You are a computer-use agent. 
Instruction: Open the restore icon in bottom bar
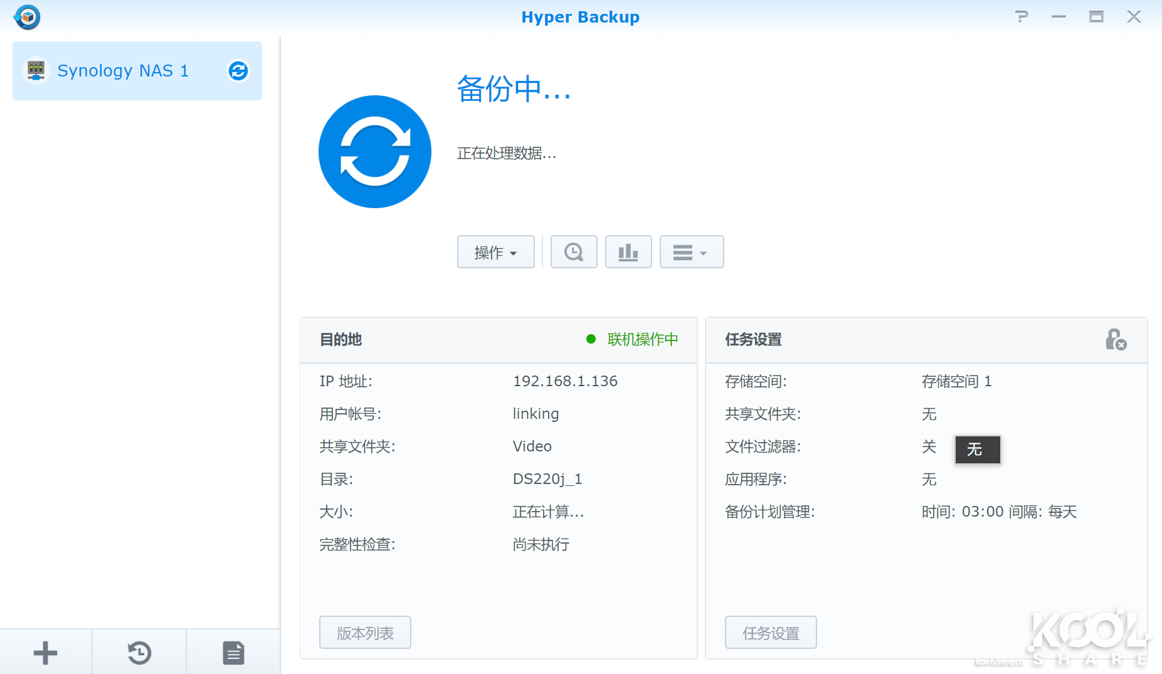tap(139, 653)
